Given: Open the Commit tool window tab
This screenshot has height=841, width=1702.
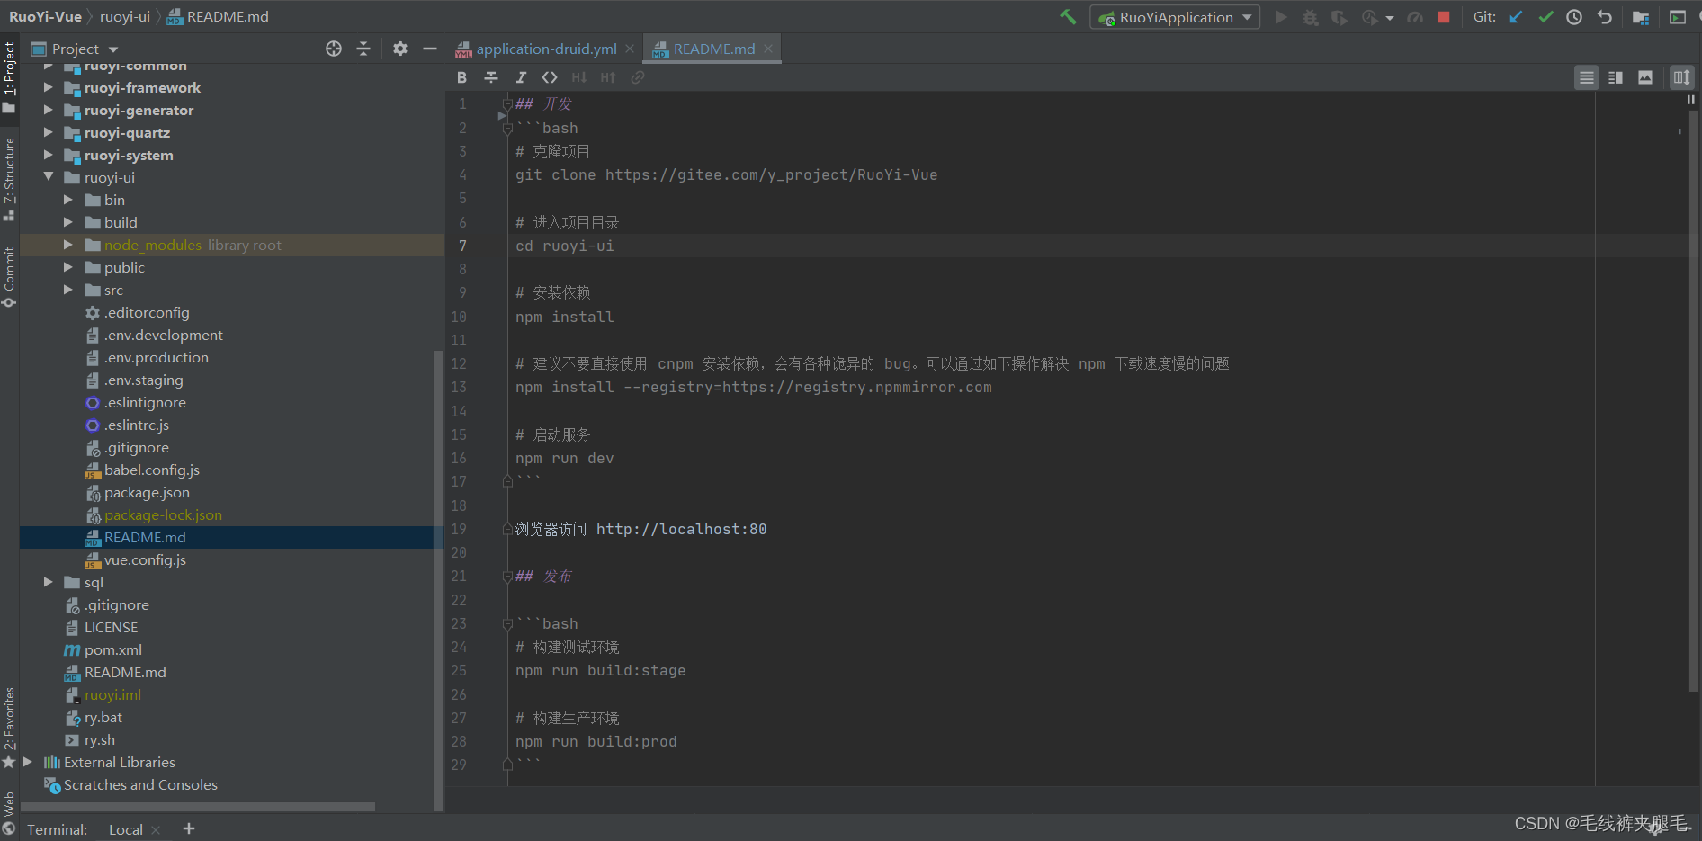Looking at the screenshot, I should [9, 276].
